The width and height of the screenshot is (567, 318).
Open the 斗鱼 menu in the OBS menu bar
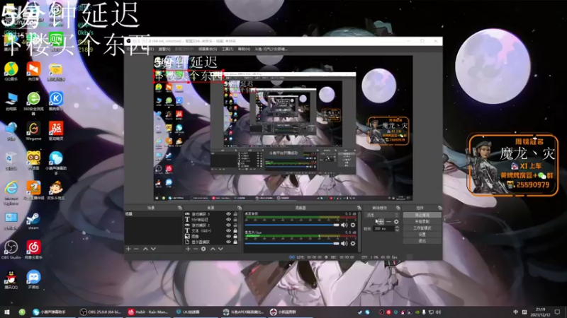click(271, 49)
